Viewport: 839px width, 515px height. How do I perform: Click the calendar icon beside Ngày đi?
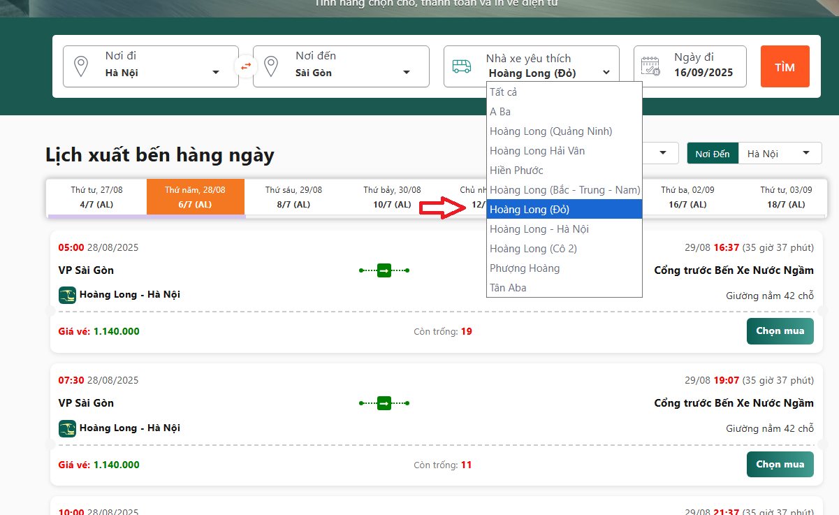650,66
